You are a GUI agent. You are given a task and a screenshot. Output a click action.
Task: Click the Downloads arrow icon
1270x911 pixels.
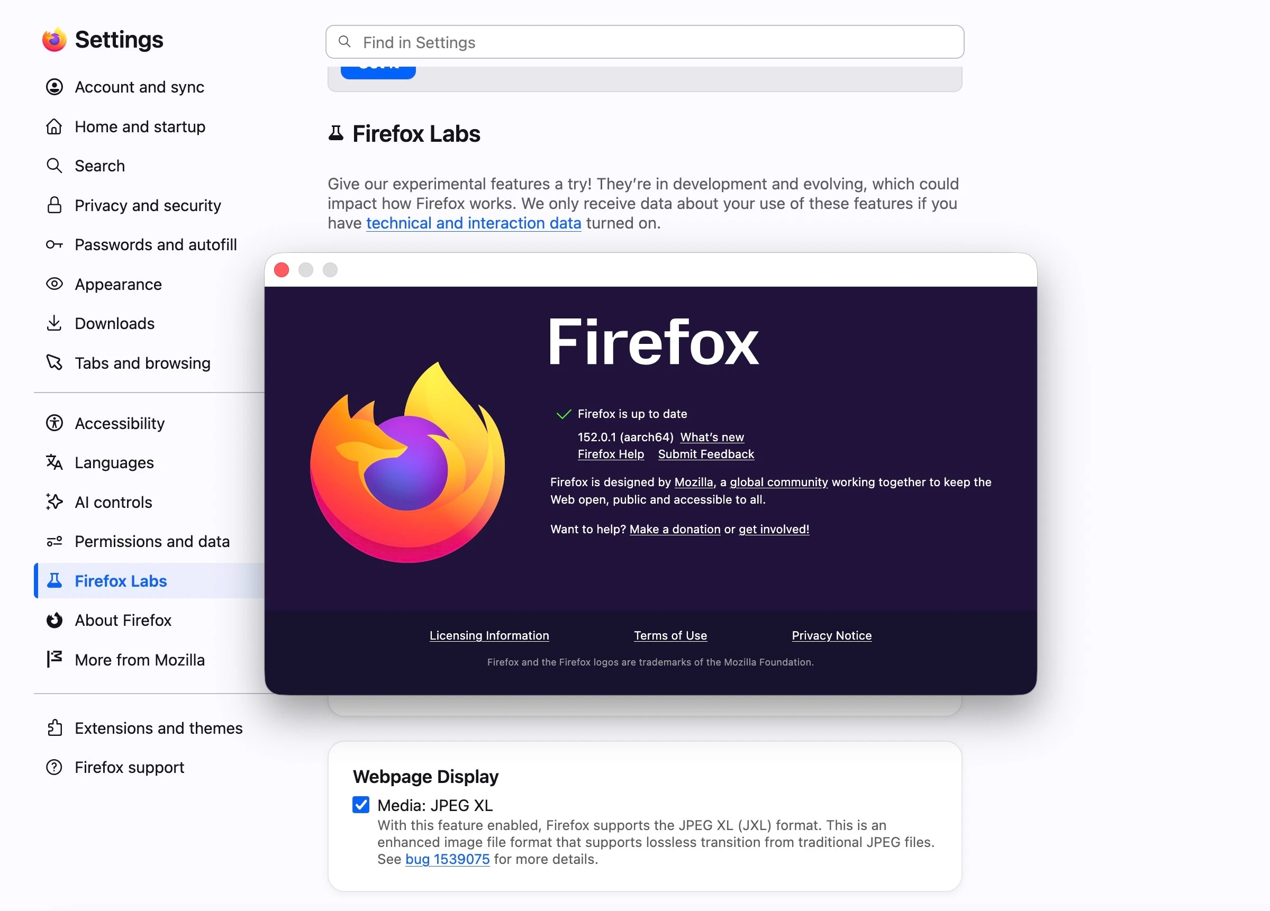point(55,323)
